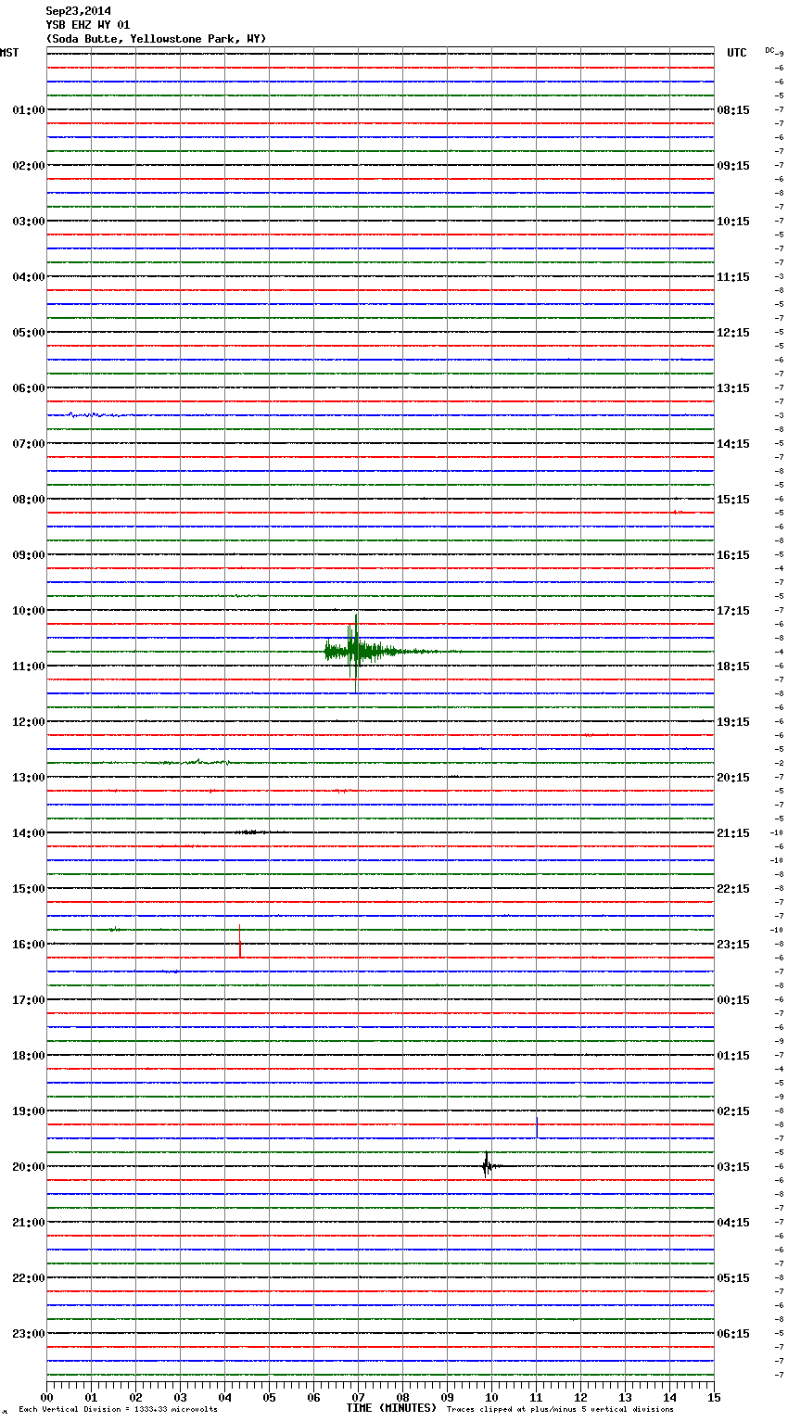The height and width of the screenshot is (1422, 788).
Task: Click the 23:00 MST time label
Action: click(29, 1334)
